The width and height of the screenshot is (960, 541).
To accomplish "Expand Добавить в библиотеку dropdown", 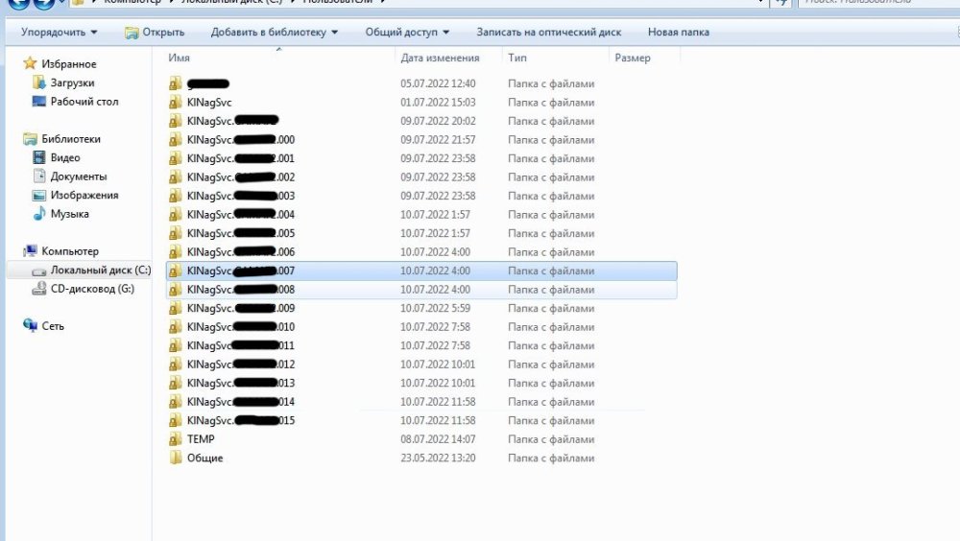I will coord(275,32).
